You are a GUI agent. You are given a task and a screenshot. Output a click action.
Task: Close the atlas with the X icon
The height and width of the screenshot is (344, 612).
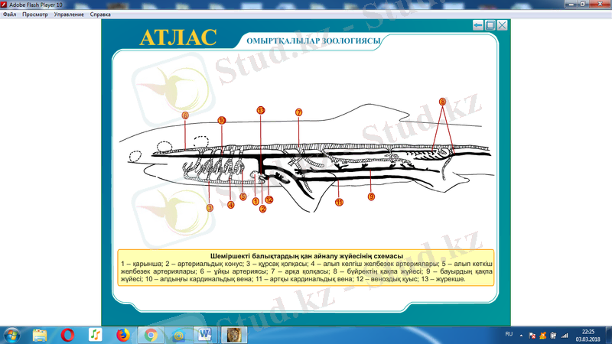503,25
